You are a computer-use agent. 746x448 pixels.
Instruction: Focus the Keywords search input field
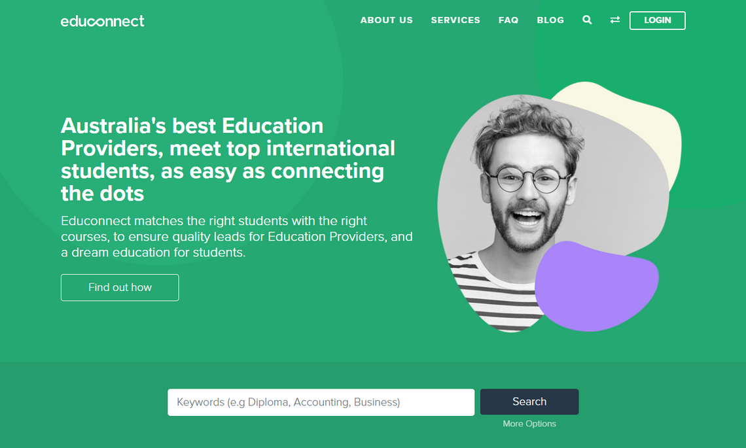pos(321,402)
